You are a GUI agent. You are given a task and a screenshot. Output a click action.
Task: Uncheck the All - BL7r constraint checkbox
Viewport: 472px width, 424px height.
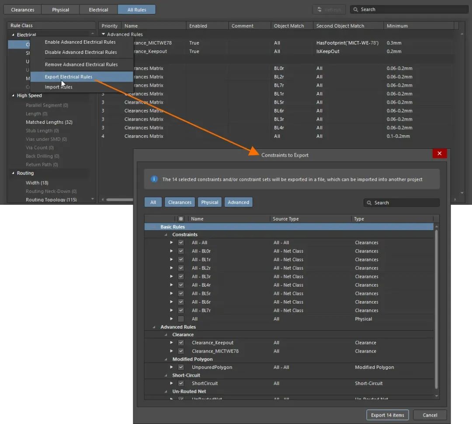coord(181,310)
